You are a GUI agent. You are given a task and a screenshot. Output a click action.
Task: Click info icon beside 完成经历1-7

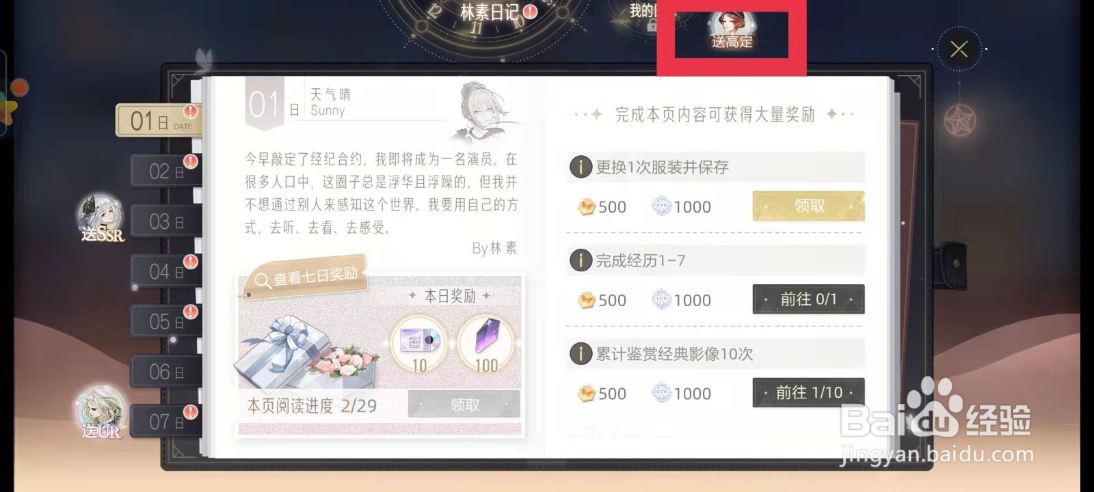[x=581, y=260]
